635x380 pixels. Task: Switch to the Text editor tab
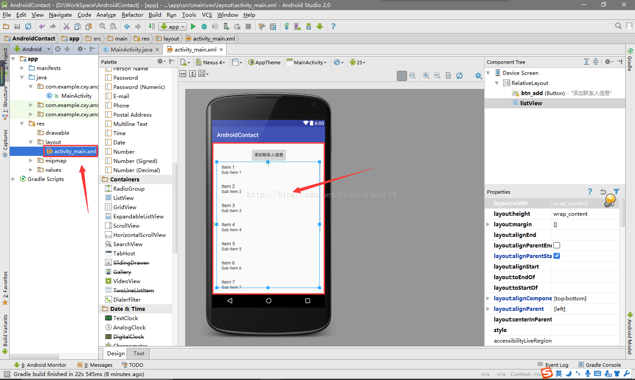pos(139,354)
